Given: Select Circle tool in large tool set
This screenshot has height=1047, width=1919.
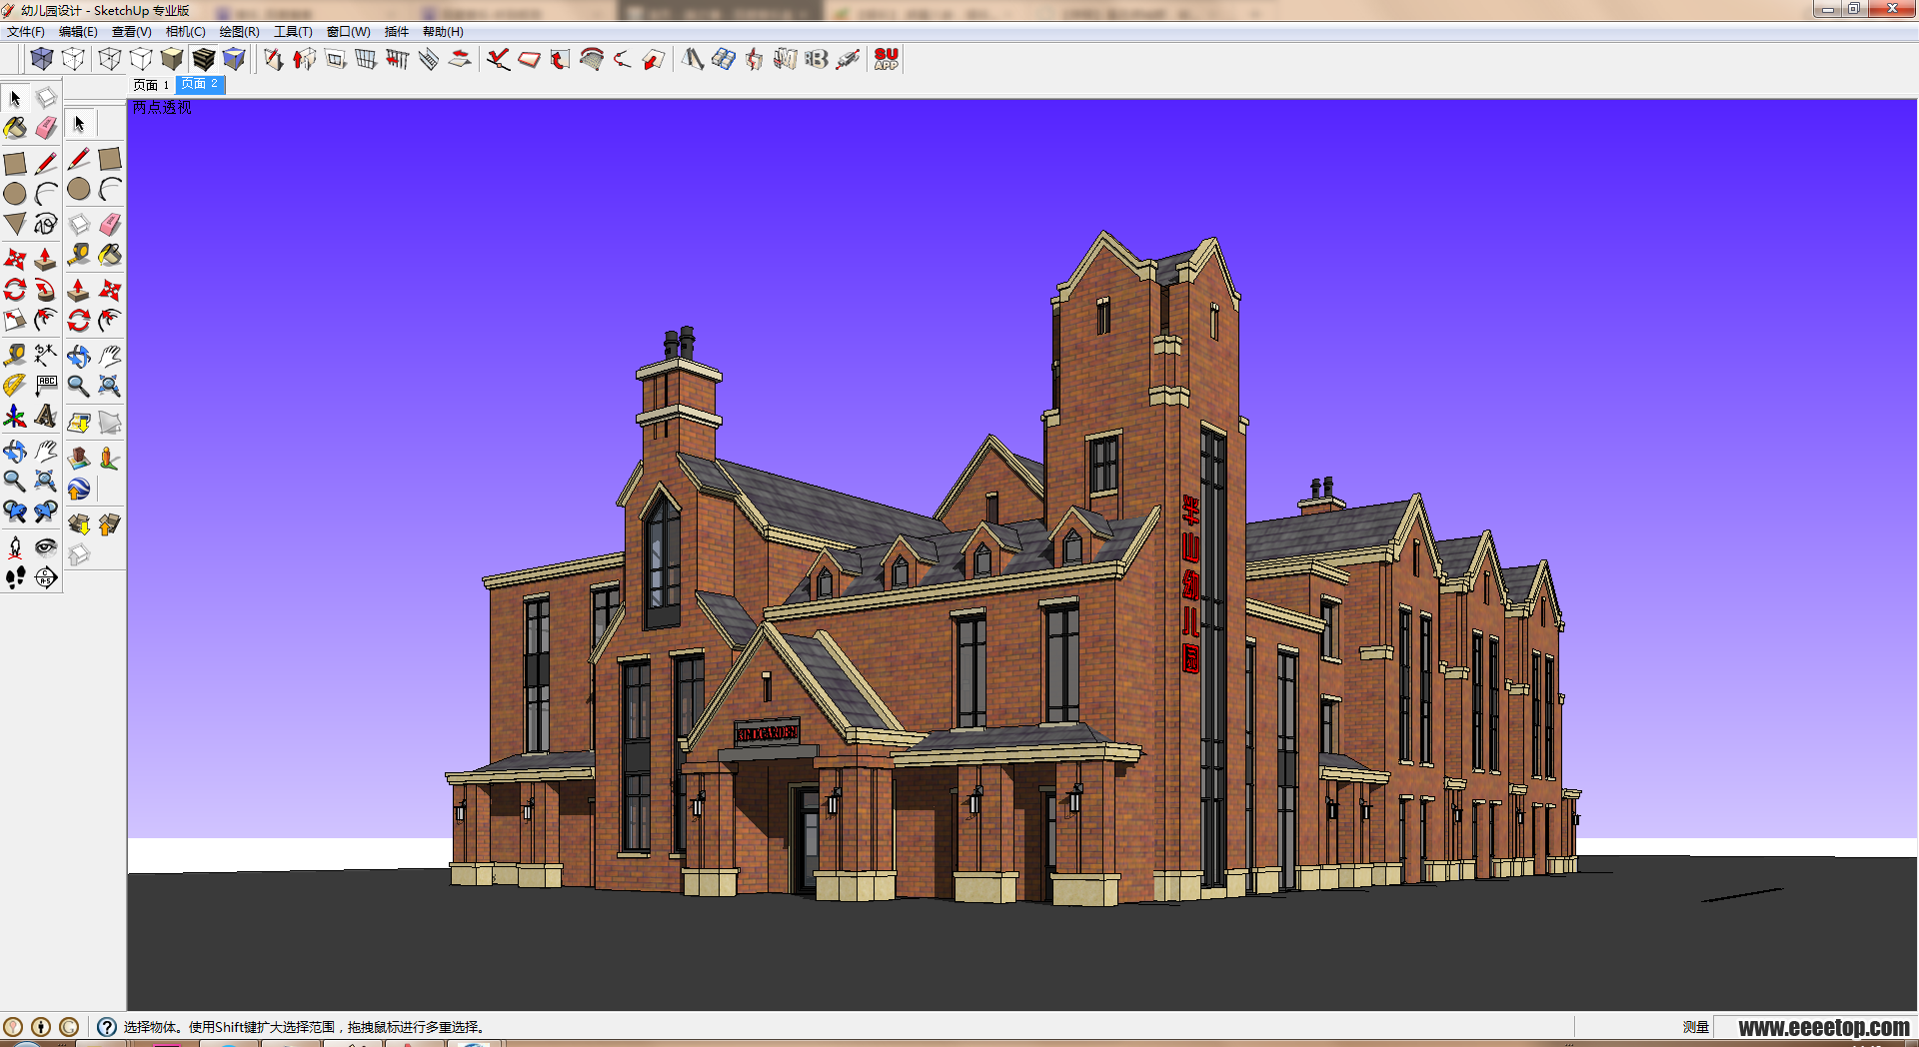Looking at the screenshot, I should point(15,194).
